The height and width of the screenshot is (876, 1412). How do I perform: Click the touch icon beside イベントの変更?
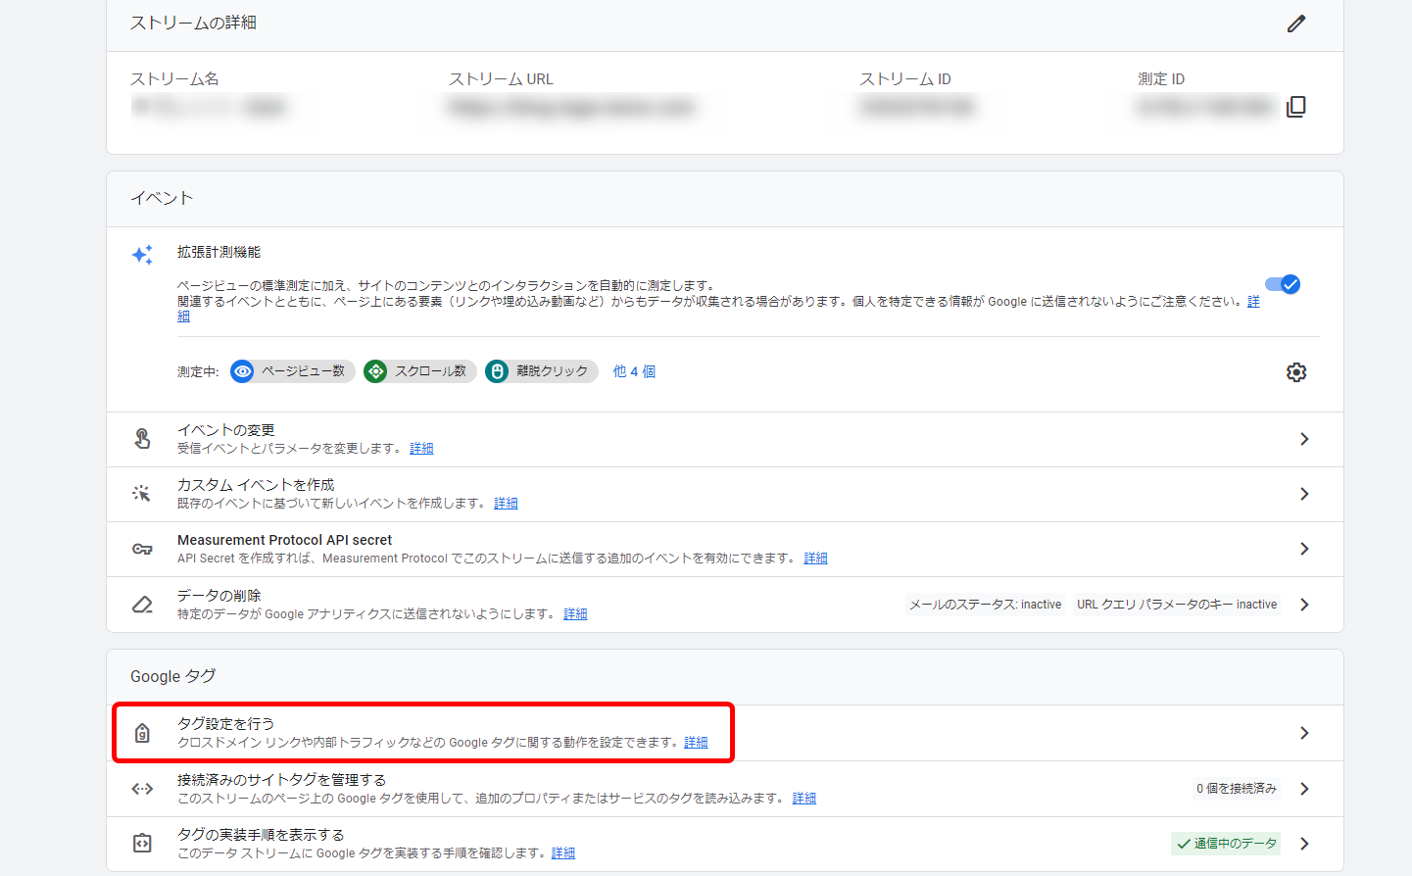[142, 439]
